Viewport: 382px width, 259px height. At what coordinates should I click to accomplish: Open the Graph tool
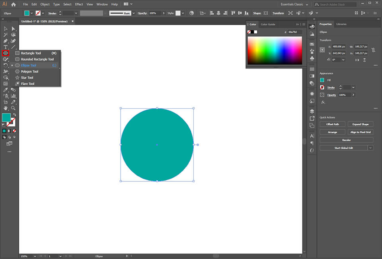pos(12,95)
